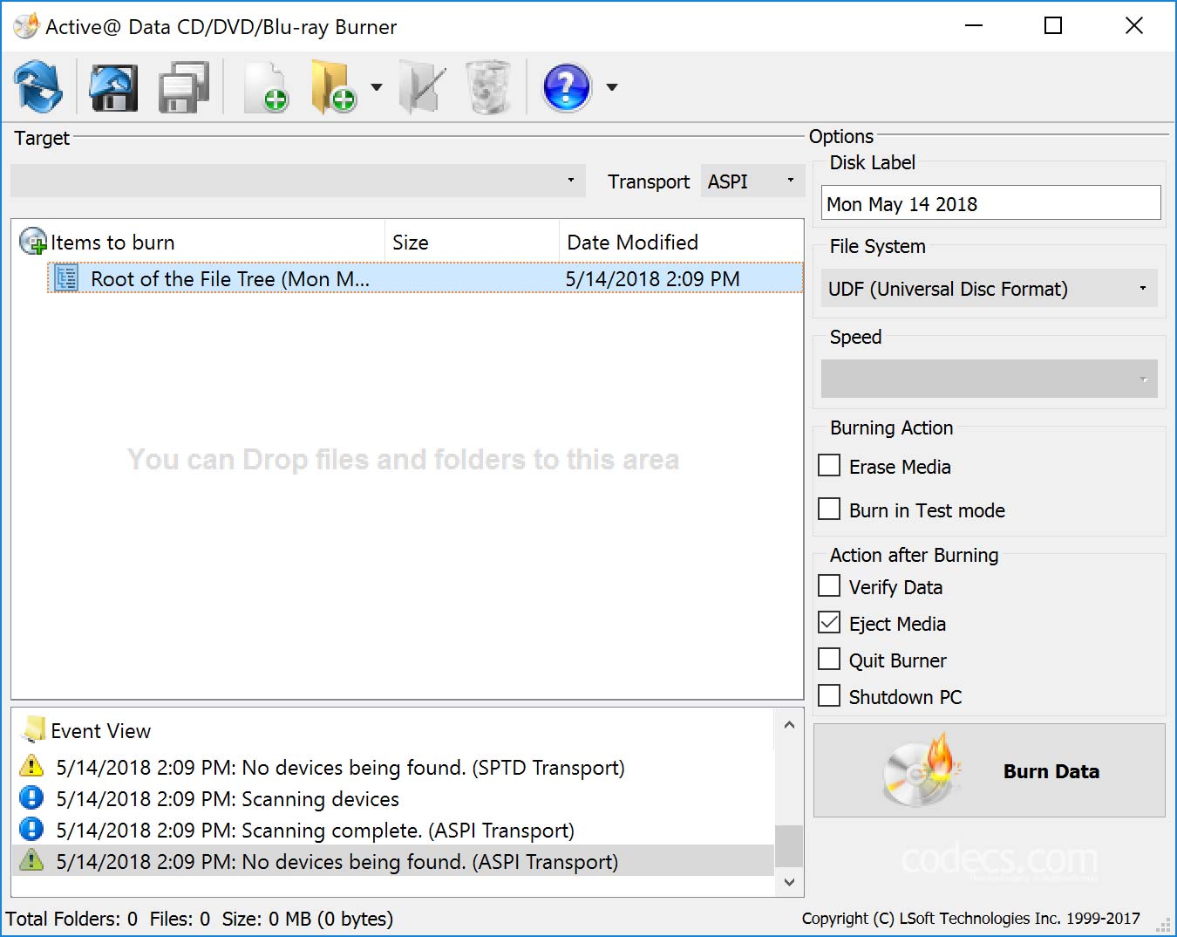Click the blue help question icon
The height and width of the screenshot is (937, 1177).
coord(567,87)
